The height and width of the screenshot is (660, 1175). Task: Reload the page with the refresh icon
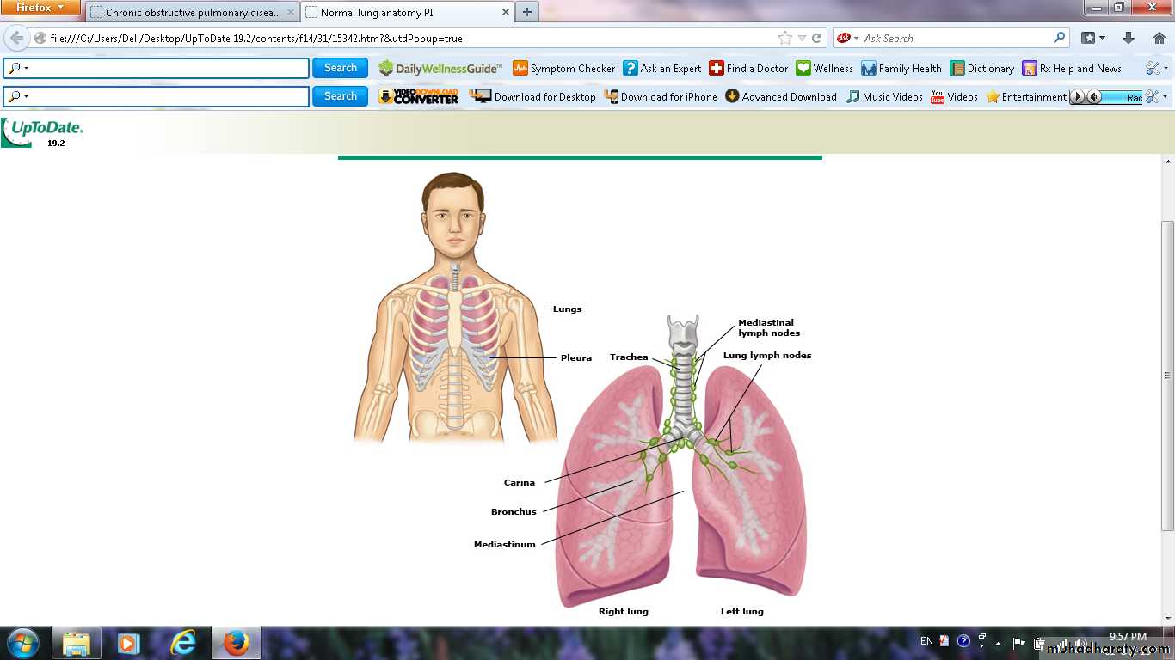(817, 38)
